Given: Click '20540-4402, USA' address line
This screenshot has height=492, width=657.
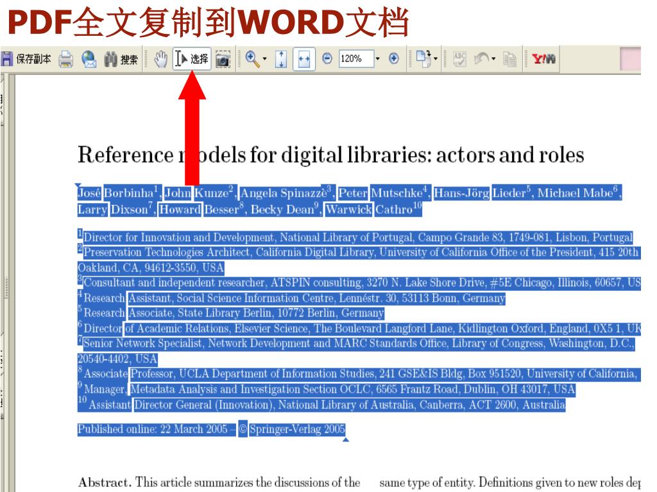Looking at the screenshot, I should (x=117, y=359).
